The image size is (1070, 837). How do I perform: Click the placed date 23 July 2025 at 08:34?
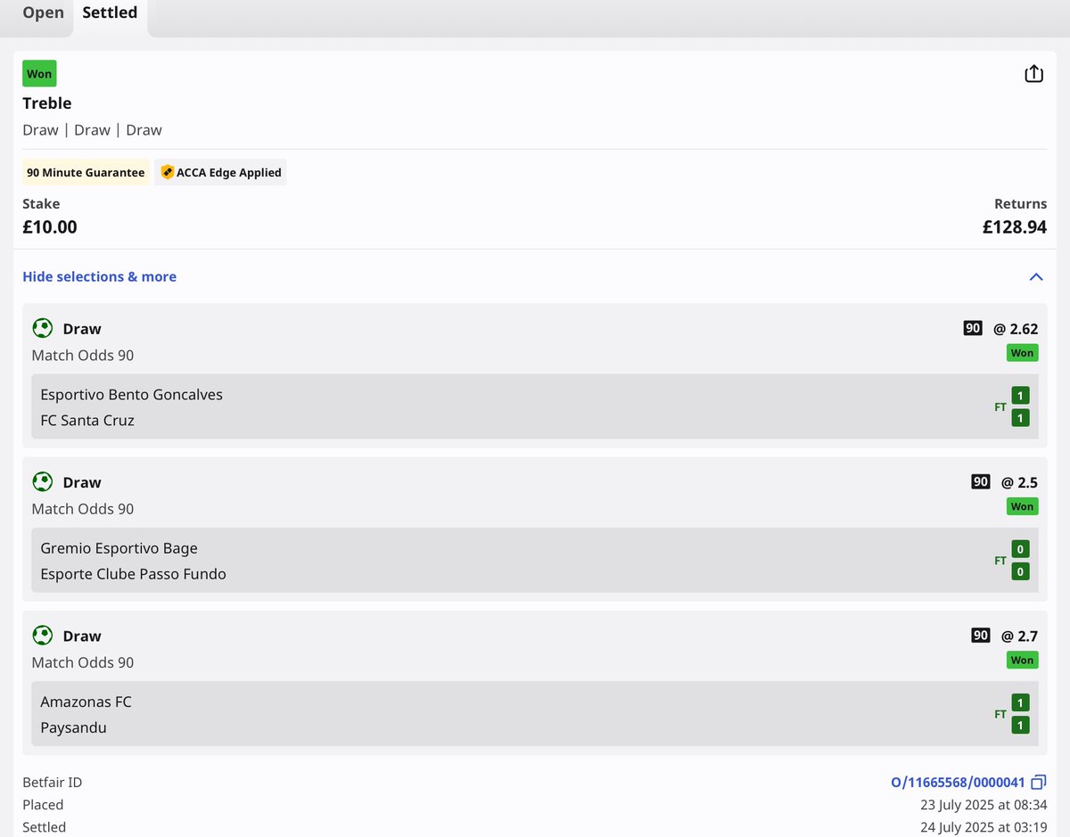[x=984, y=805]
